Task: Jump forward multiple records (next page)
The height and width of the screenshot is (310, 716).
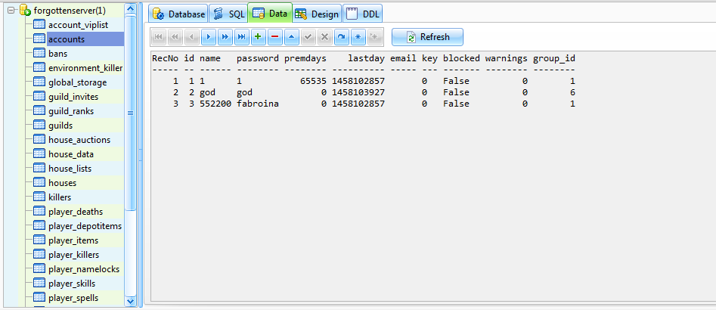Action: coord(225,37)
